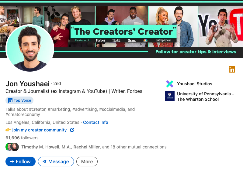Image resolution: width=243 pixels, height=170 pixels.
Task: Open the Contact info link
Action: coord(95,122)
